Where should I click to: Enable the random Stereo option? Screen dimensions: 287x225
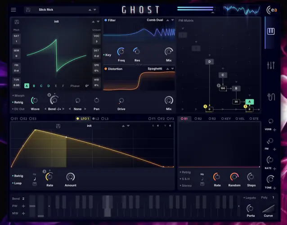point(186,186)
